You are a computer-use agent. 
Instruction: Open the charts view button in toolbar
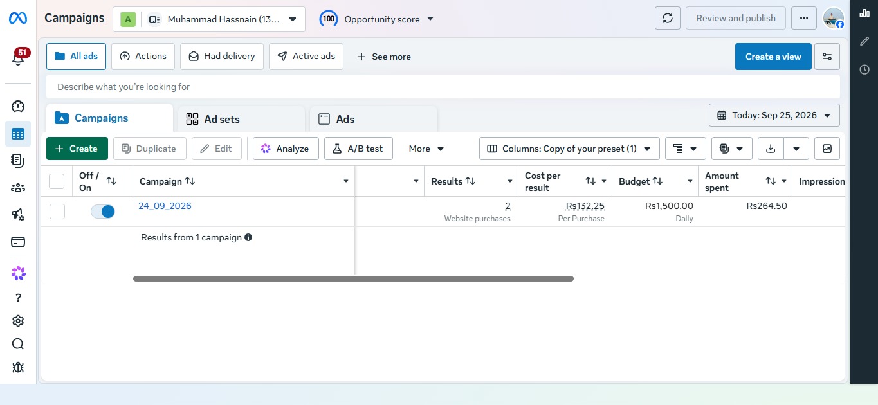click(827, 148)
